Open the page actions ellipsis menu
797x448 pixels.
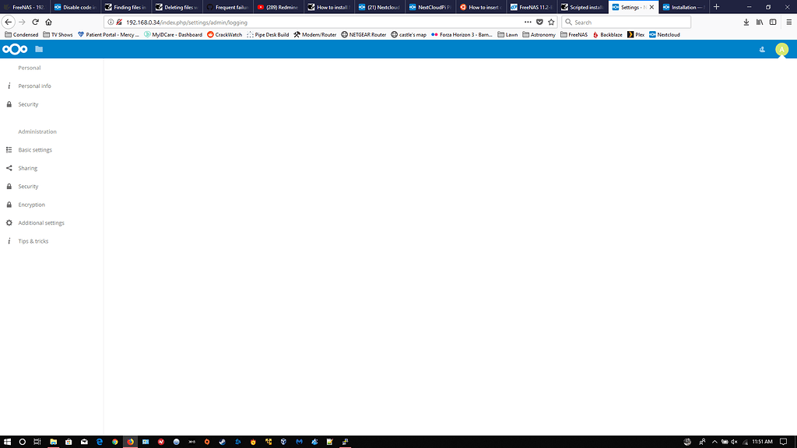pyautogui.click(x=526, y=23)
